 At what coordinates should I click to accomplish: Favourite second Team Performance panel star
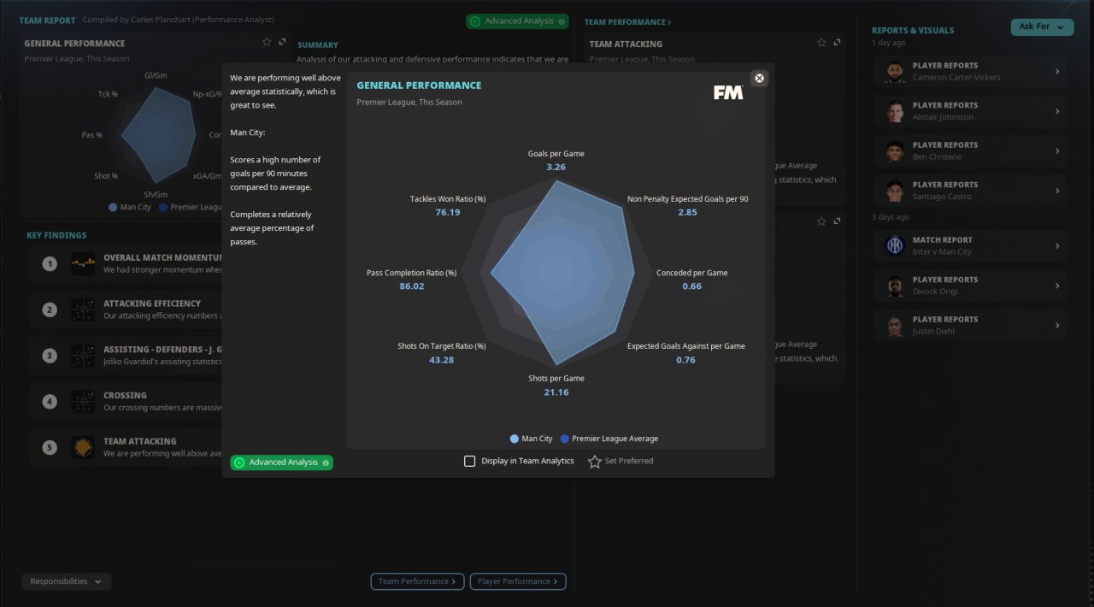tap(821, 221)
